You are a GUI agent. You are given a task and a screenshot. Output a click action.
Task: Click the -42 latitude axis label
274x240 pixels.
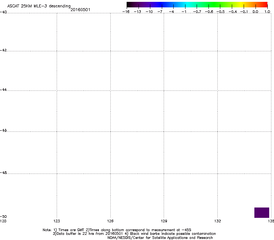tap(3, 50)
